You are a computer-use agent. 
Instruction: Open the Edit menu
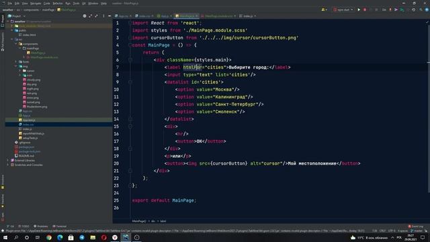click(x=17, y=3)
